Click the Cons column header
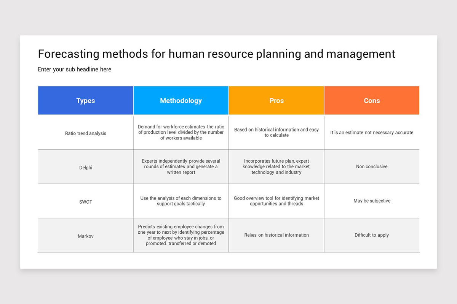This screenshot has height=304, width=457. 372,100
